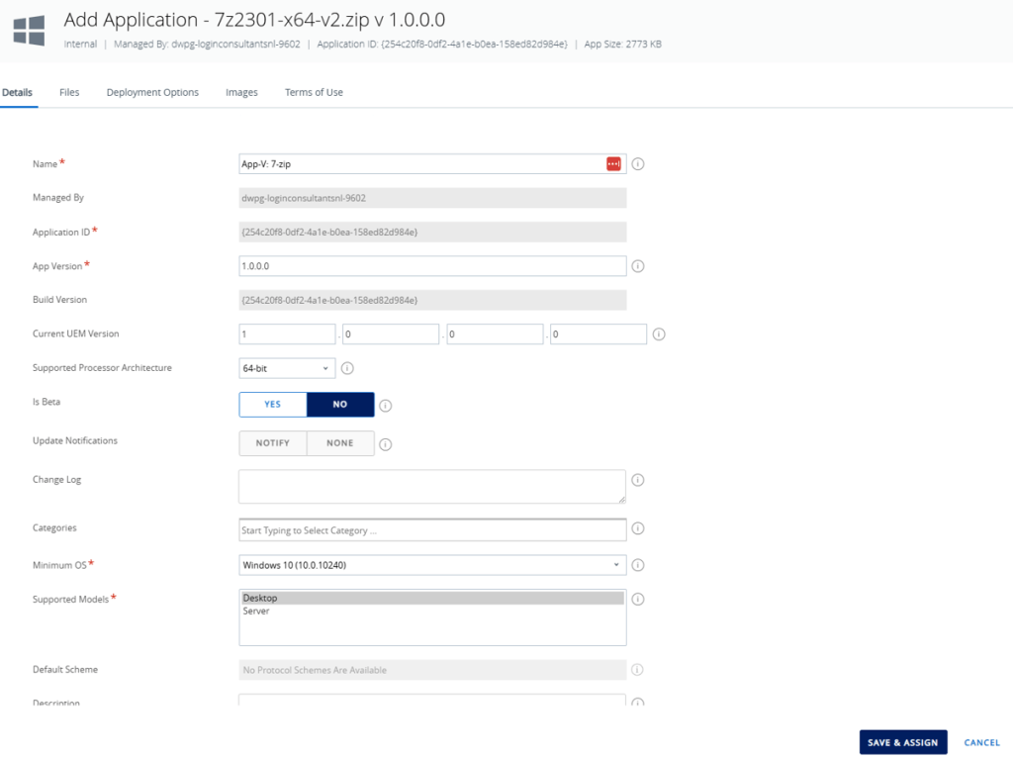Open the Deployment Options tab

tap(152, 92)
